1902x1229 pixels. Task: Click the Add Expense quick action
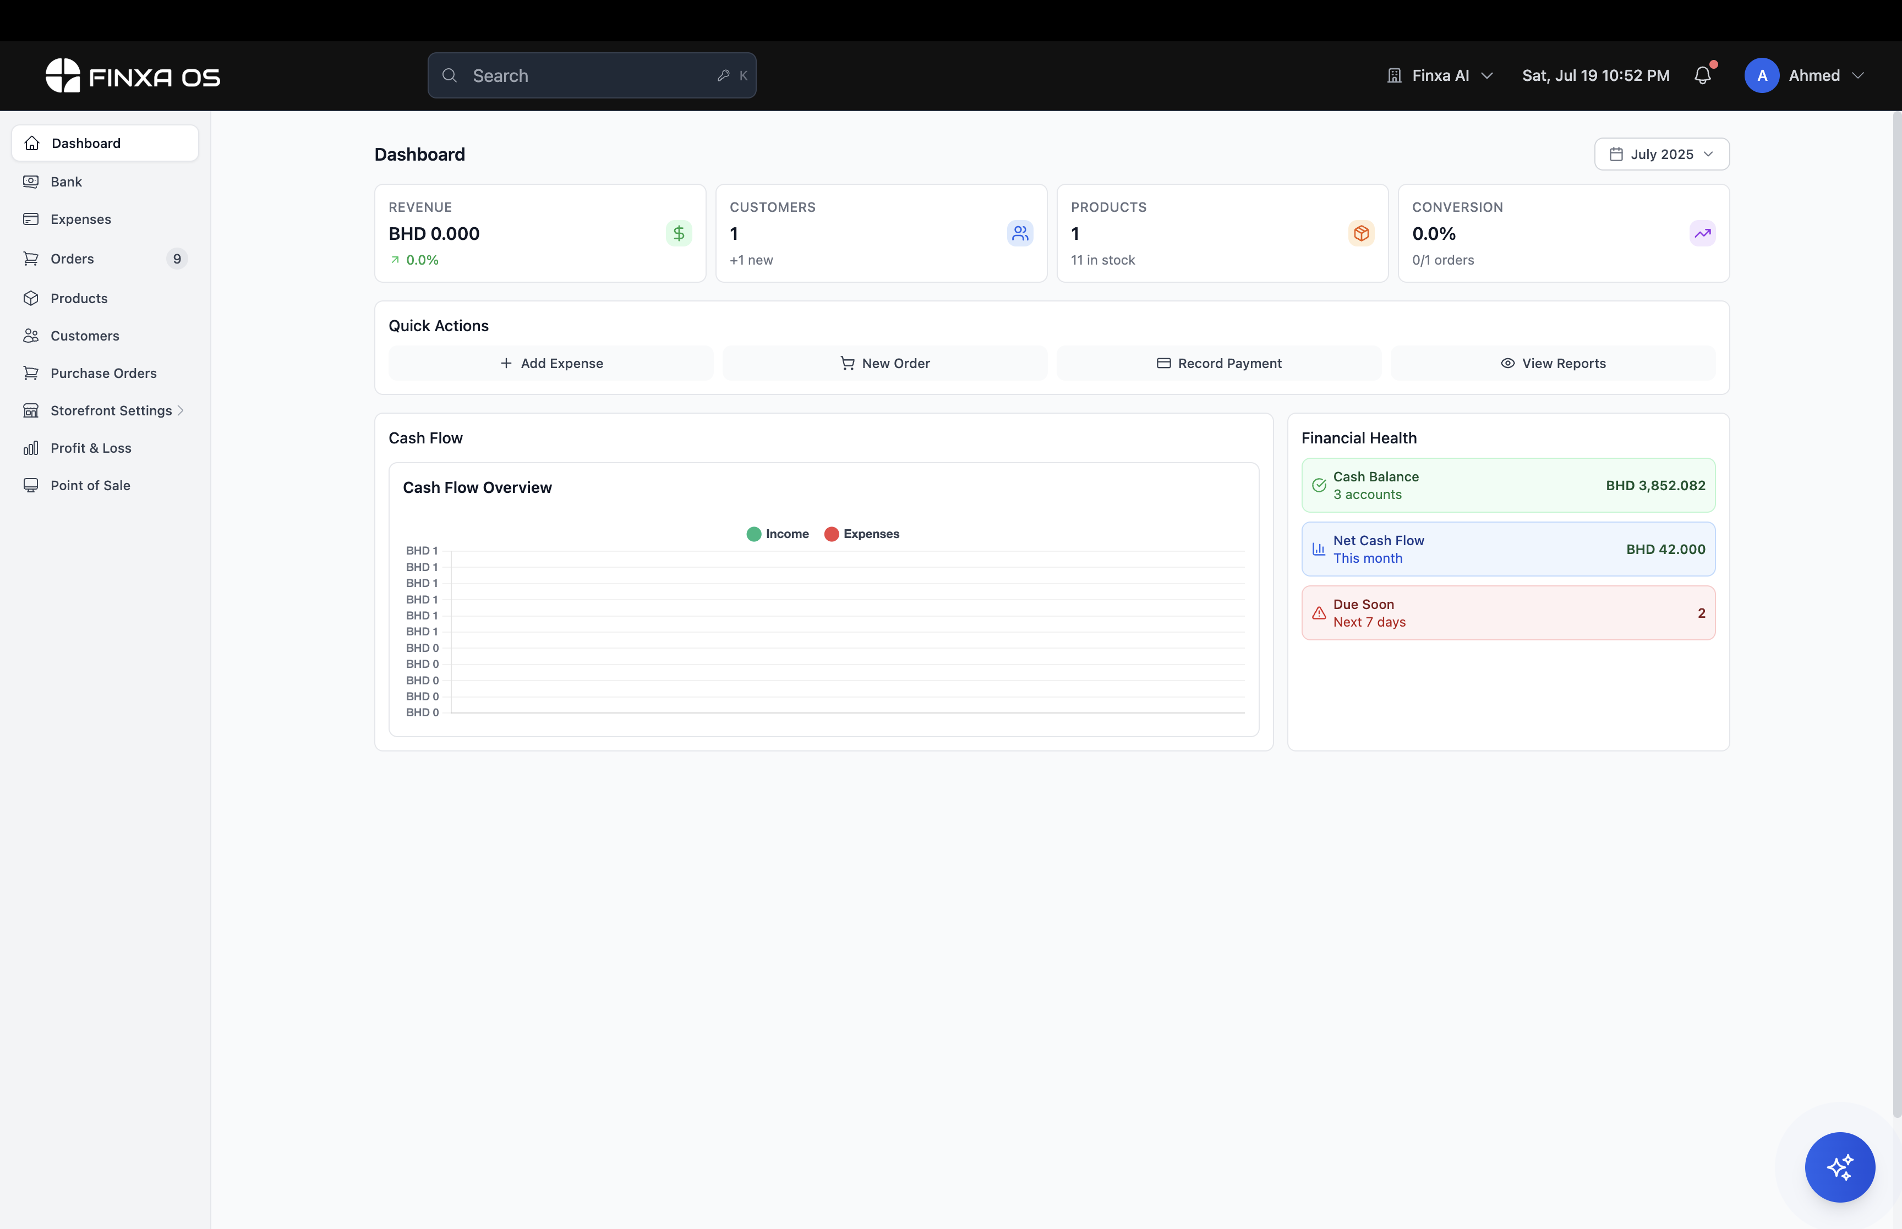[551, 363]
